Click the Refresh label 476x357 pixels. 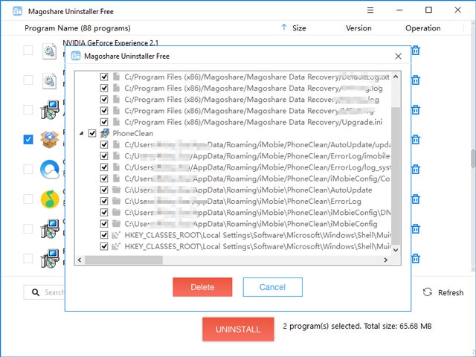coord(451,292)
